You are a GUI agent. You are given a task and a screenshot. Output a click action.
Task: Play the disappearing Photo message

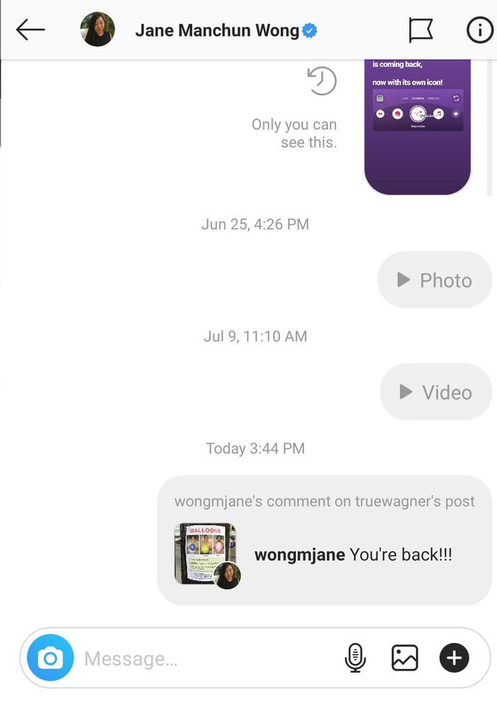tap(434, 280)
